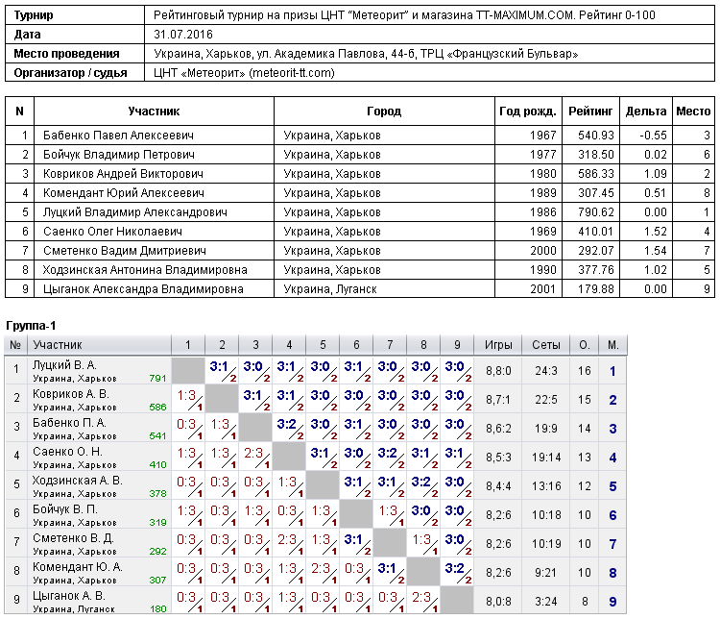Click the 3:2 result of Бабенко against Саенко
The height and width of the screenshot is (619, 720).
coord(289,427)
